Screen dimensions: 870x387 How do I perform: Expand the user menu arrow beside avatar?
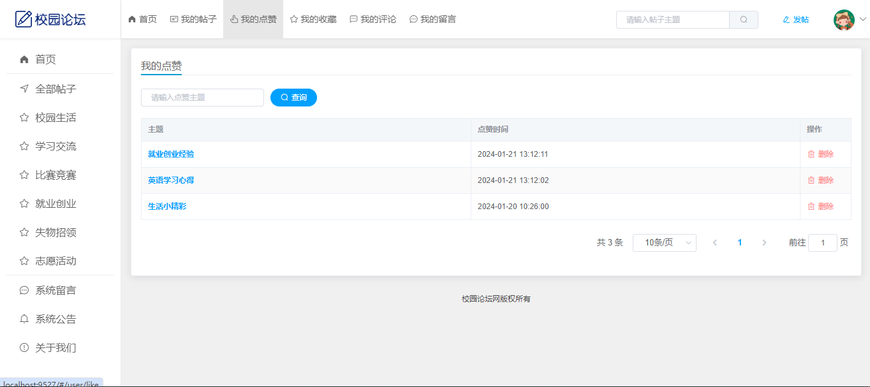tap(863, 20)
